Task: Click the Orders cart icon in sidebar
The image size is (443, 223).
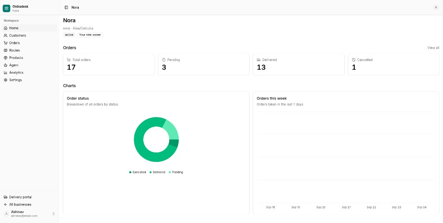Action: (6, 43)
